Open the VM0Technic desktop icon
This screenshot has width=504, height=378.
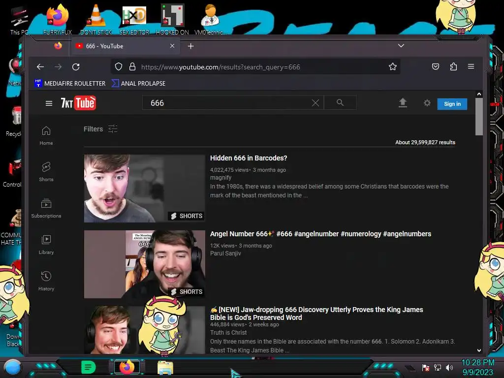click(210, 19)
